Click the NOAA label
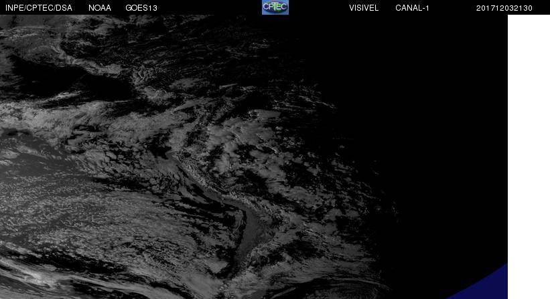 100,8
